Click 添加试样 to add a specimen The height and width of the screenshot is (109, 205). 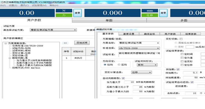click(82, 43)
